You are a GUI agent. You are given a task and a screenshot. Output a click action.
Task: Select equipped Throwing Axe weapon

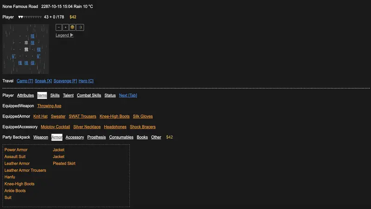tap(49, 106)
